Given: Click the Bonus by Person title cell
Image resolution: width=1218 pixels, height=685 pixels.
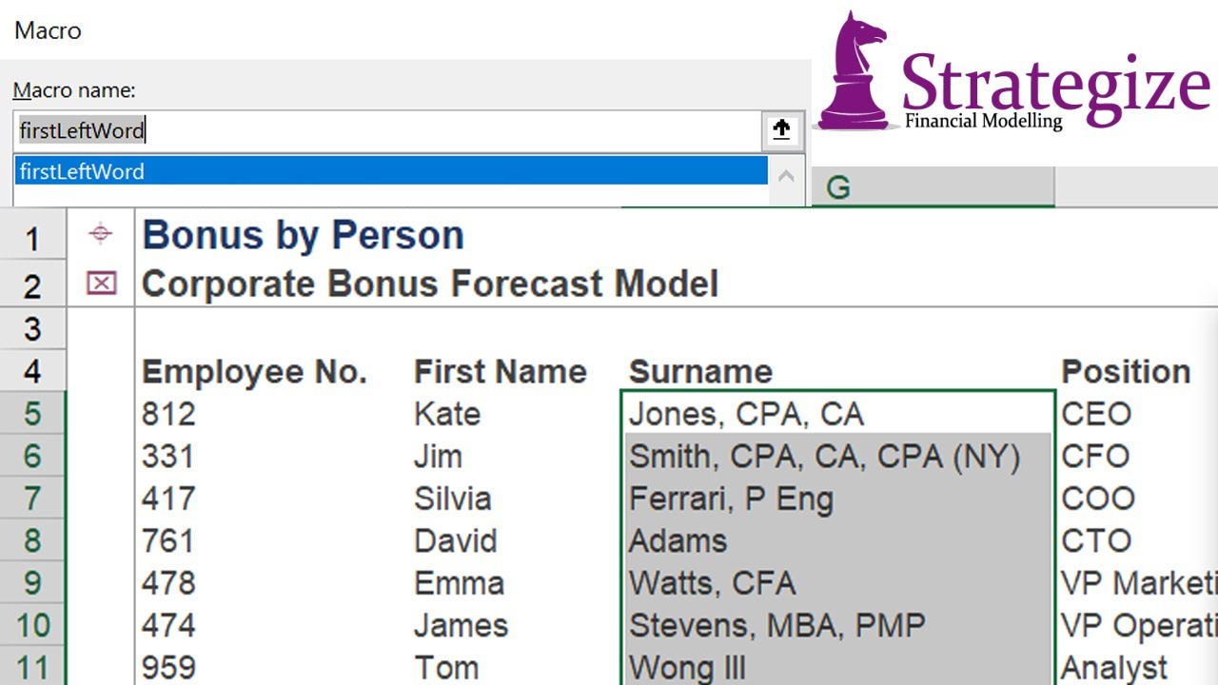Looking at the screenshot, I should pyautogui.click(x=303, y=235).
